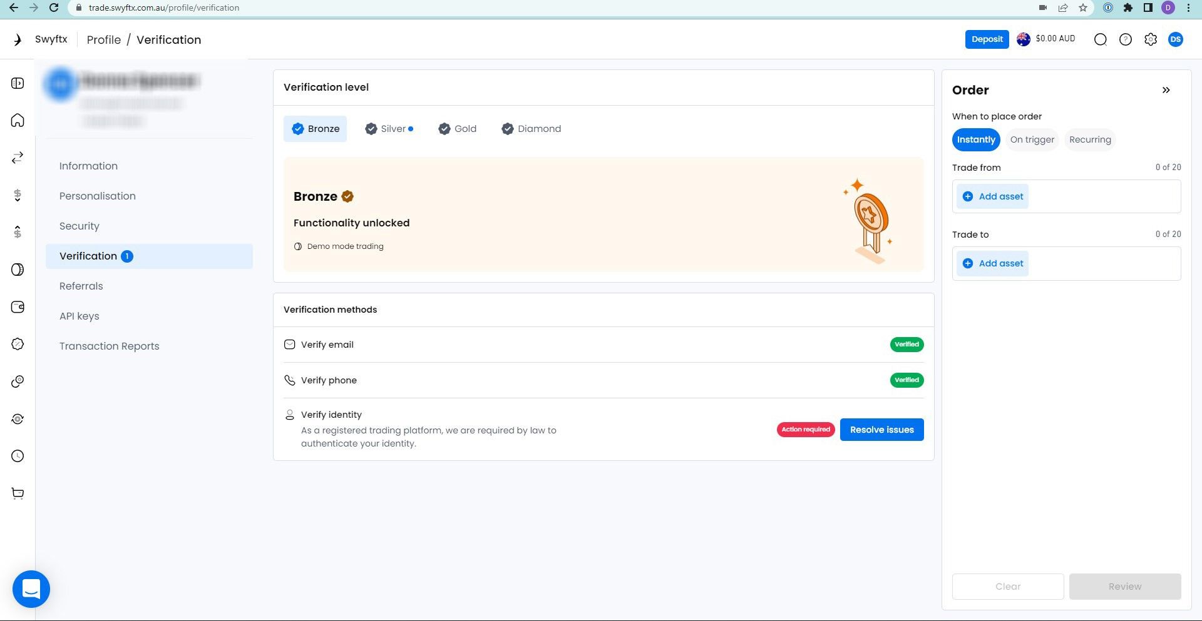Open the trade swap arrows icon
Screen dimensions: 1202x621
(18, 158)
